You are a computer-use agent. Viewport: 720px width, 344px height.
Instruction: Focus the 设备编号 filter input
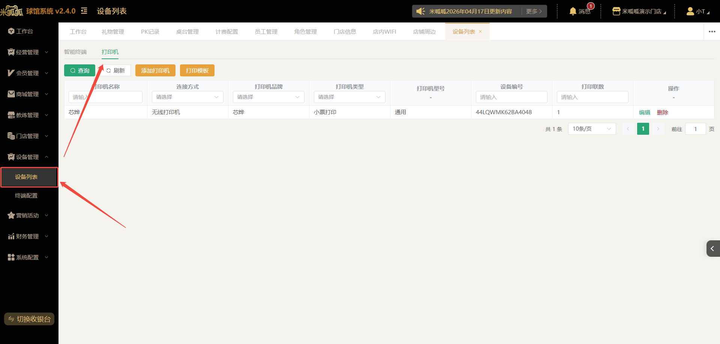coord(511,97)
